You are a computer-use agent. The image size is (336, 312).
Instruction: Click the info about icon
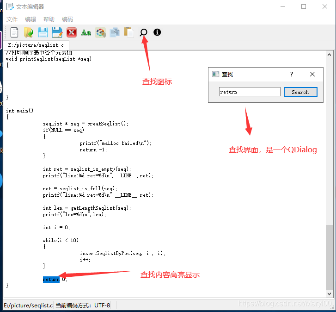pos(157,32)
